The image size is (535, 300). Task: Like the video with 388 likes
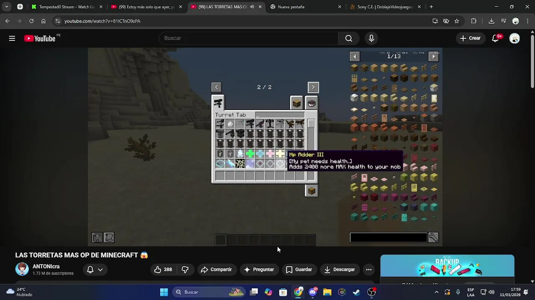[163, 270]
